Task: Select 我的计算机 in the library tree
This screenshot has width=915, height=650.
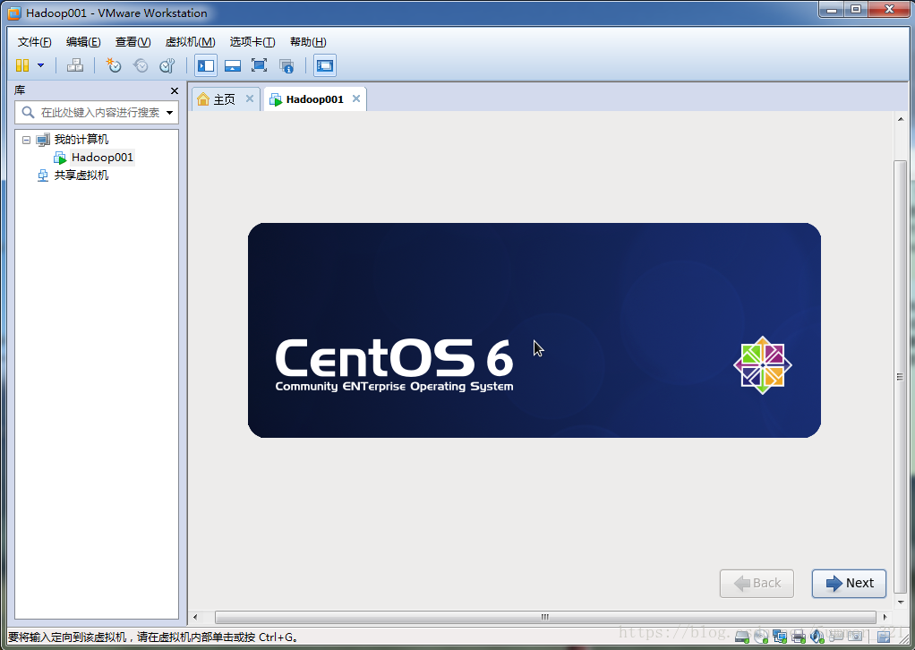Action: (81, 140)
